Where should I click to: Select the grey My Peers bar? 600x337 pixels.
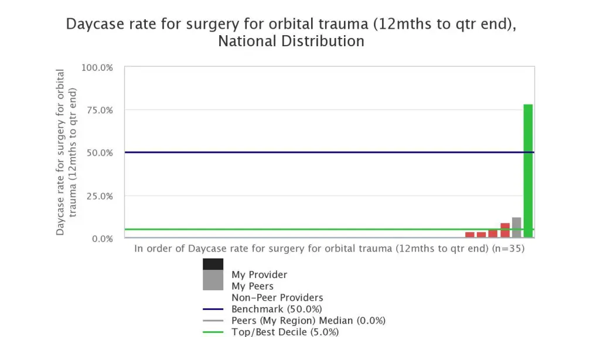point(517,228)
